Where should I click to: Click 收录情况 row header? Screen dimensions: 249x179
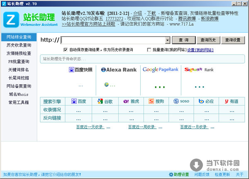click(x=52, y=110)
